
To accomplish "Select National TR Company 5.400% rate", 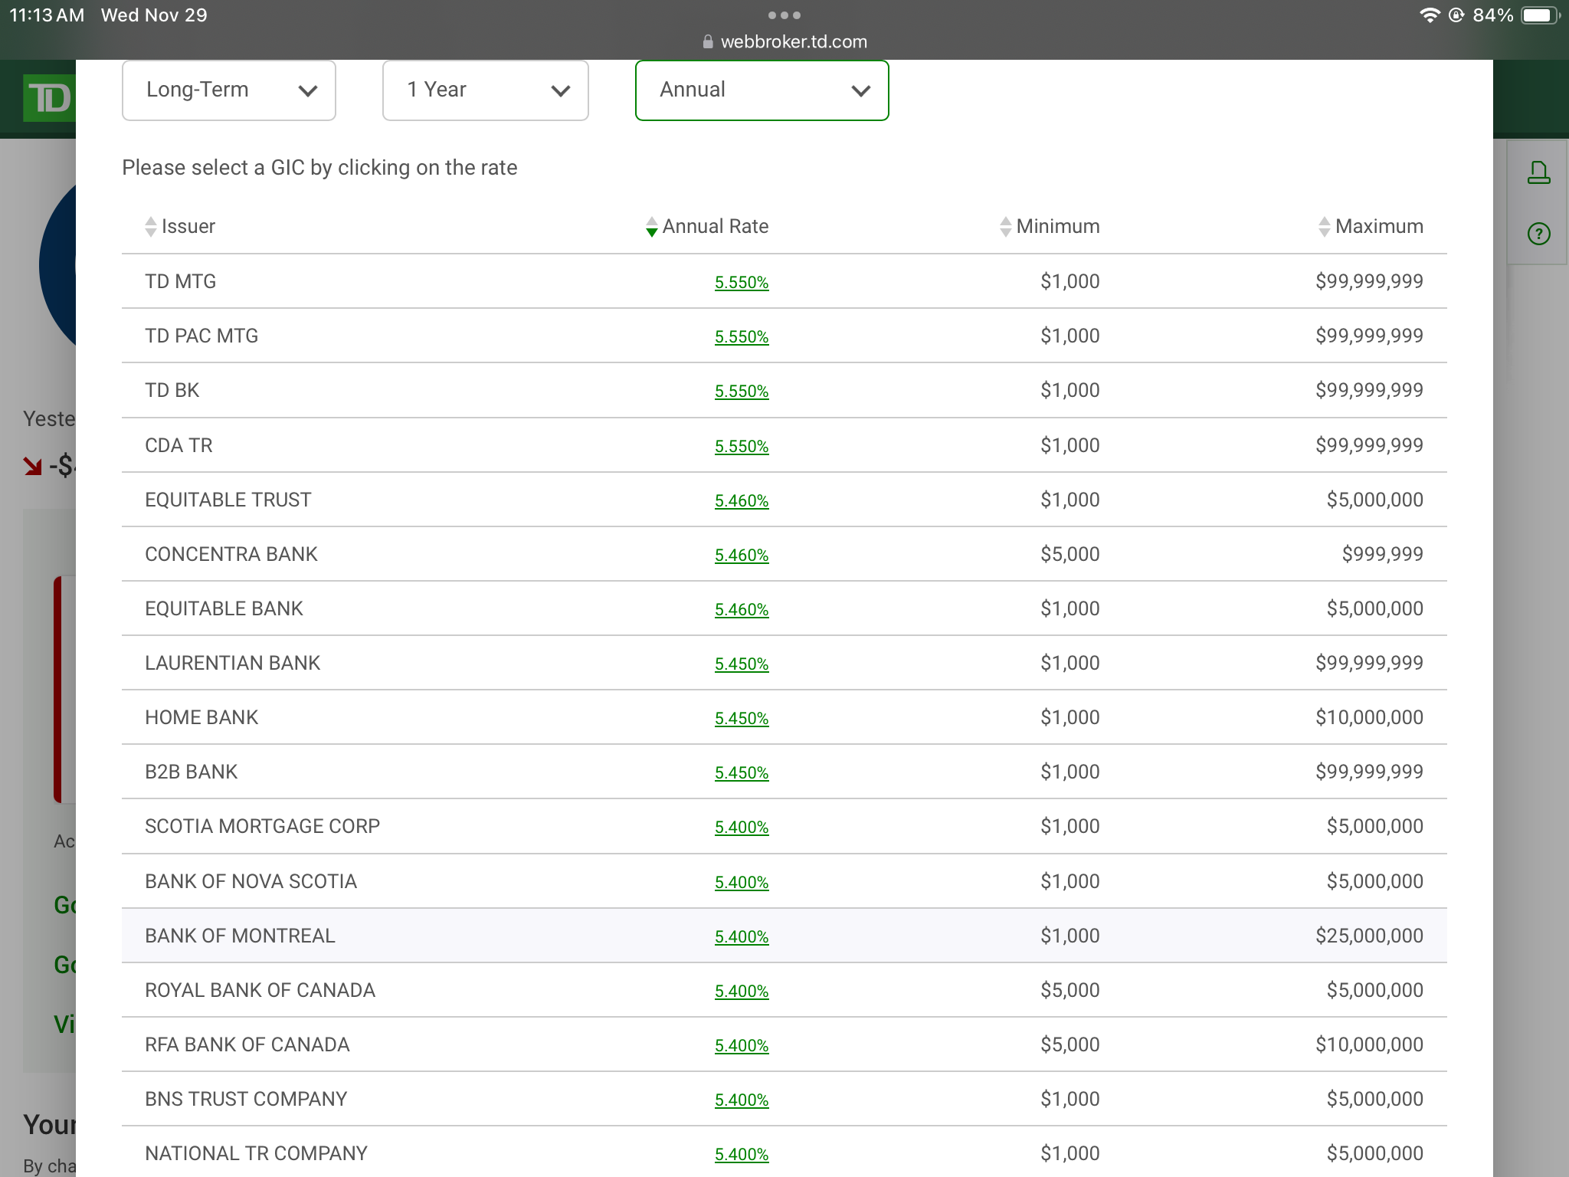I will (742, 1155).
